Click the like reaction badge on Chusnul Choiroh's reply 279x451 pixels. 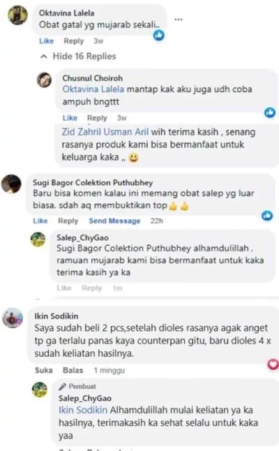(270, 112)
